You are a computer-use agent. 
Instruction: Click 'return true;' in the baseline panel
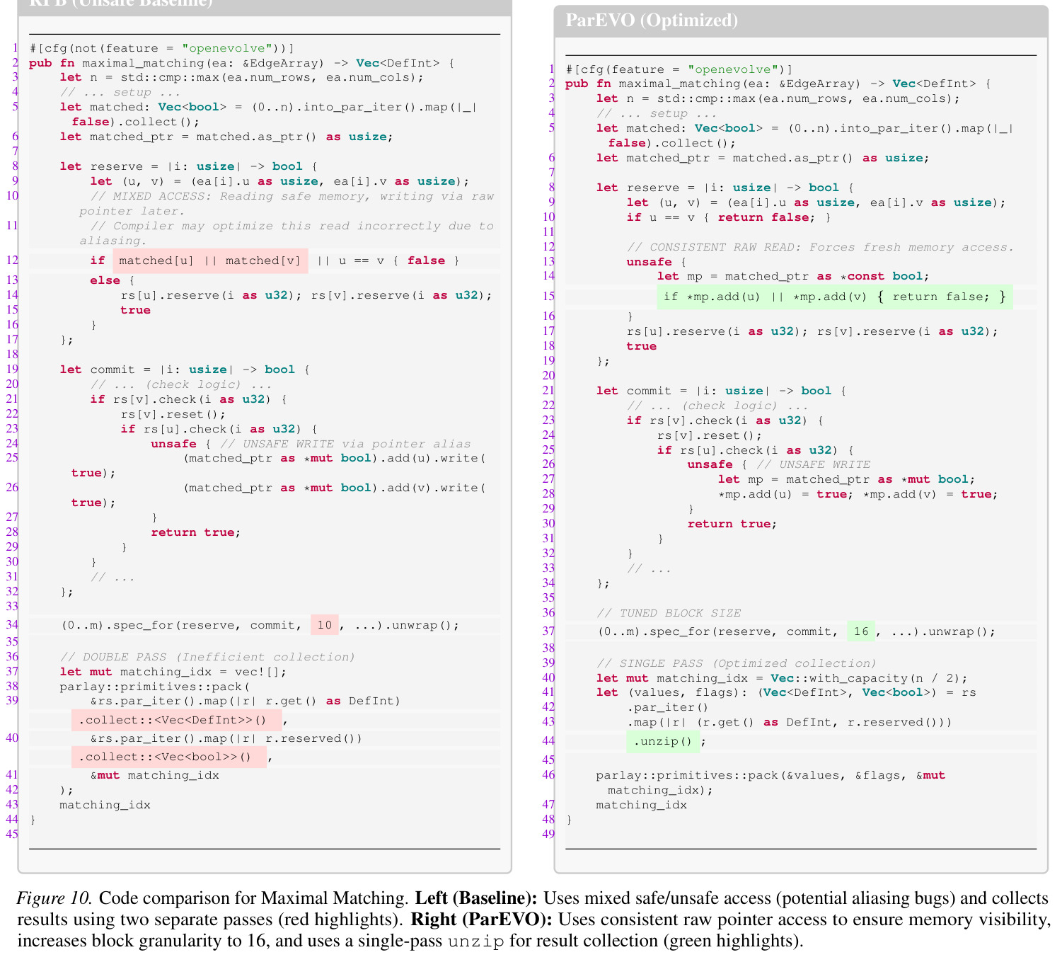click(196, 532)
